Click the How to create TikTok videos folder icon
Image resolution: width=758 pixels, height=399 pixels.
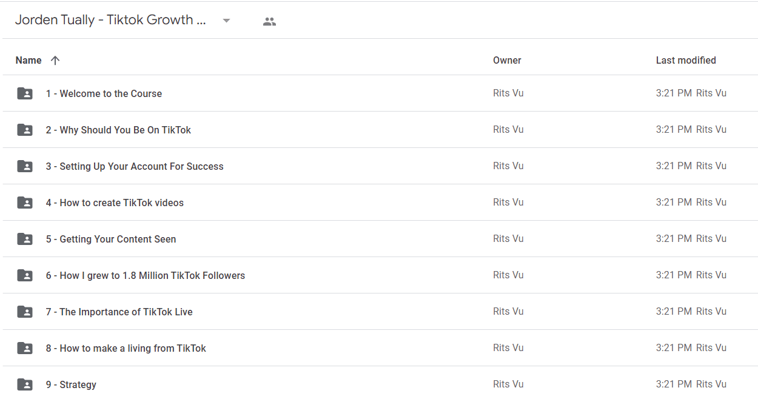pyautogui.click(x=25, y=203)
